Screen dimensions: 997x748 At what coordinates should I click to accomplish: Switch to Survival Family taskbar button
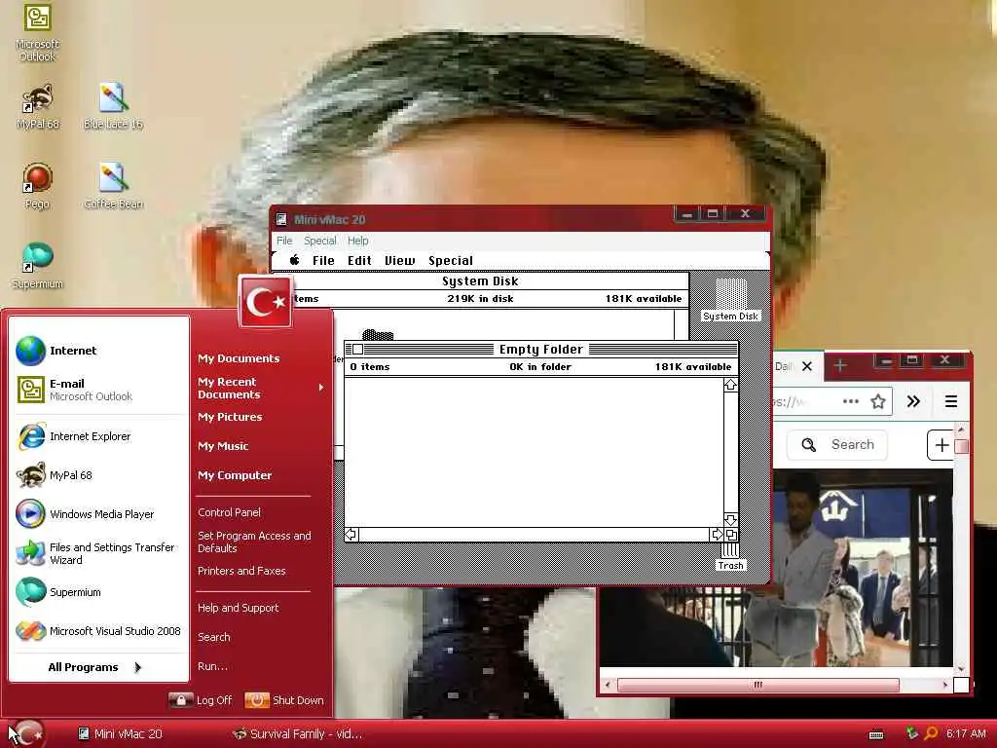coord(298,734)
